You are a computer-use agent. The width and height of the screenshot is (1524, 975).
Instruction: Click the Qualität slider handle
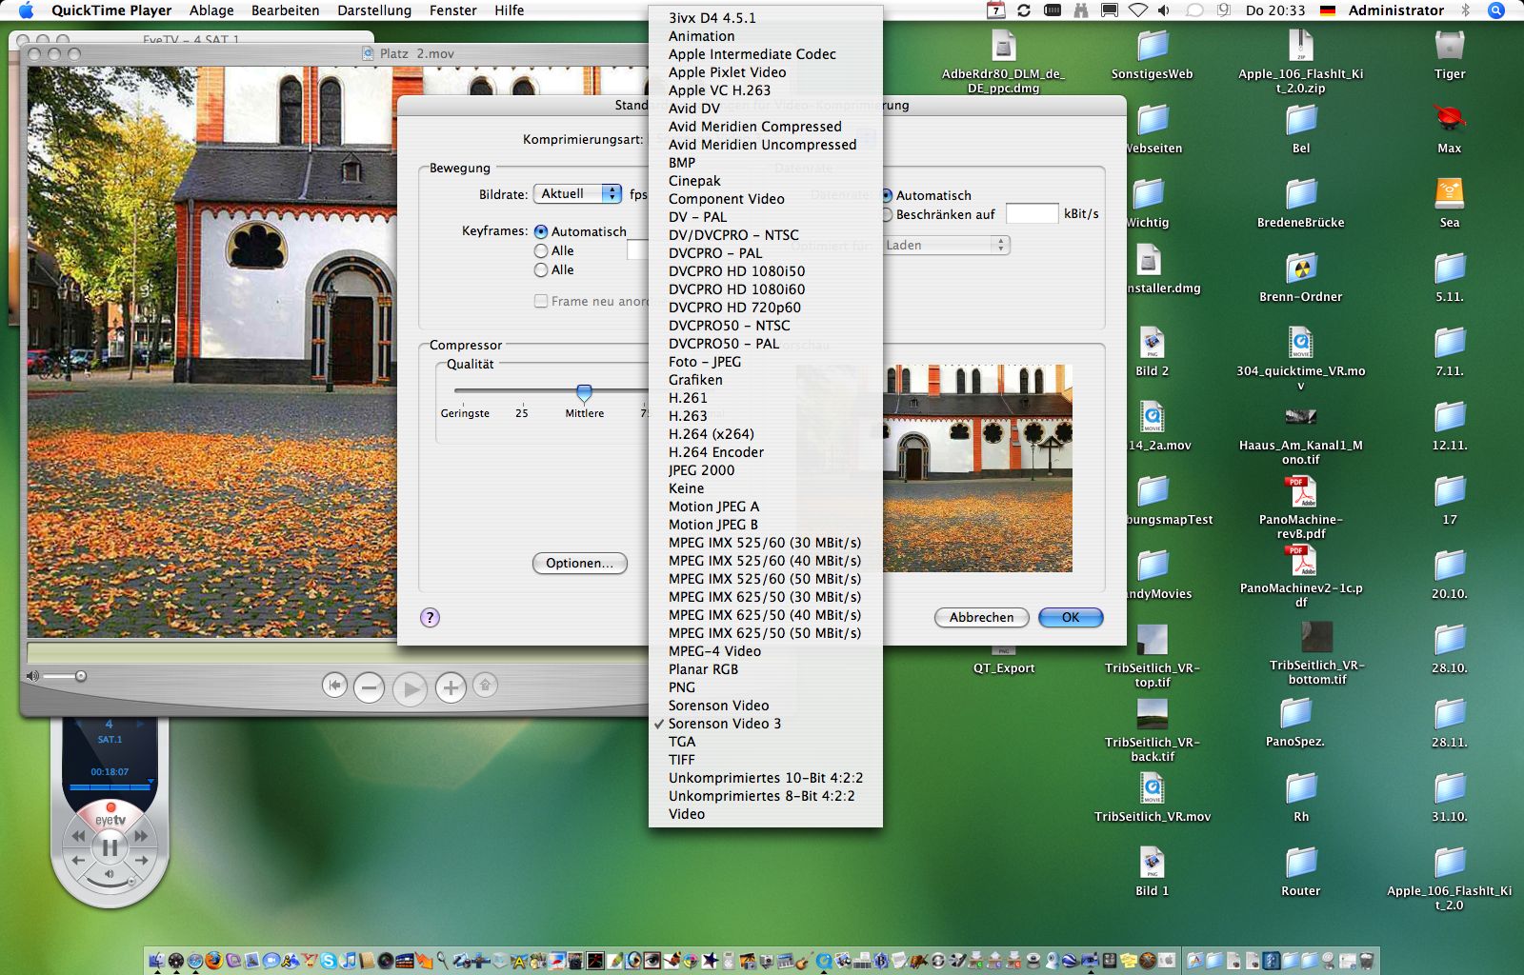584,392
